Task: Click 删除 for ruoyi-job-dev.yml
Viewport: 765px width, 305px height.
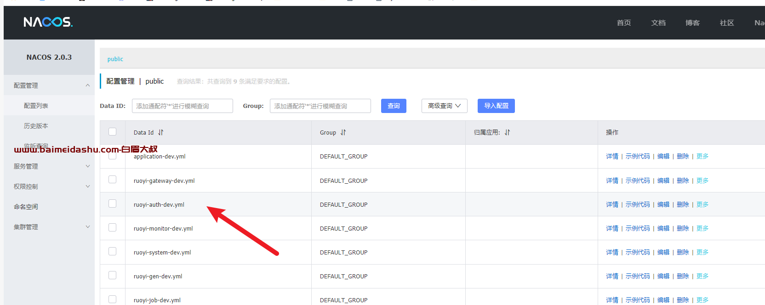Action: (x=683, y=300)
